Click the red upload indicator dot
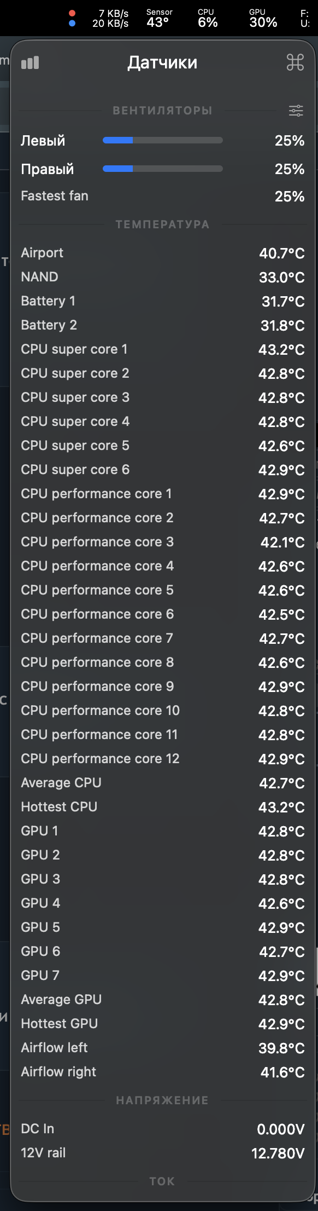Screen dimensions: 318x1211 pyautogui.click(x=72, y=13)
